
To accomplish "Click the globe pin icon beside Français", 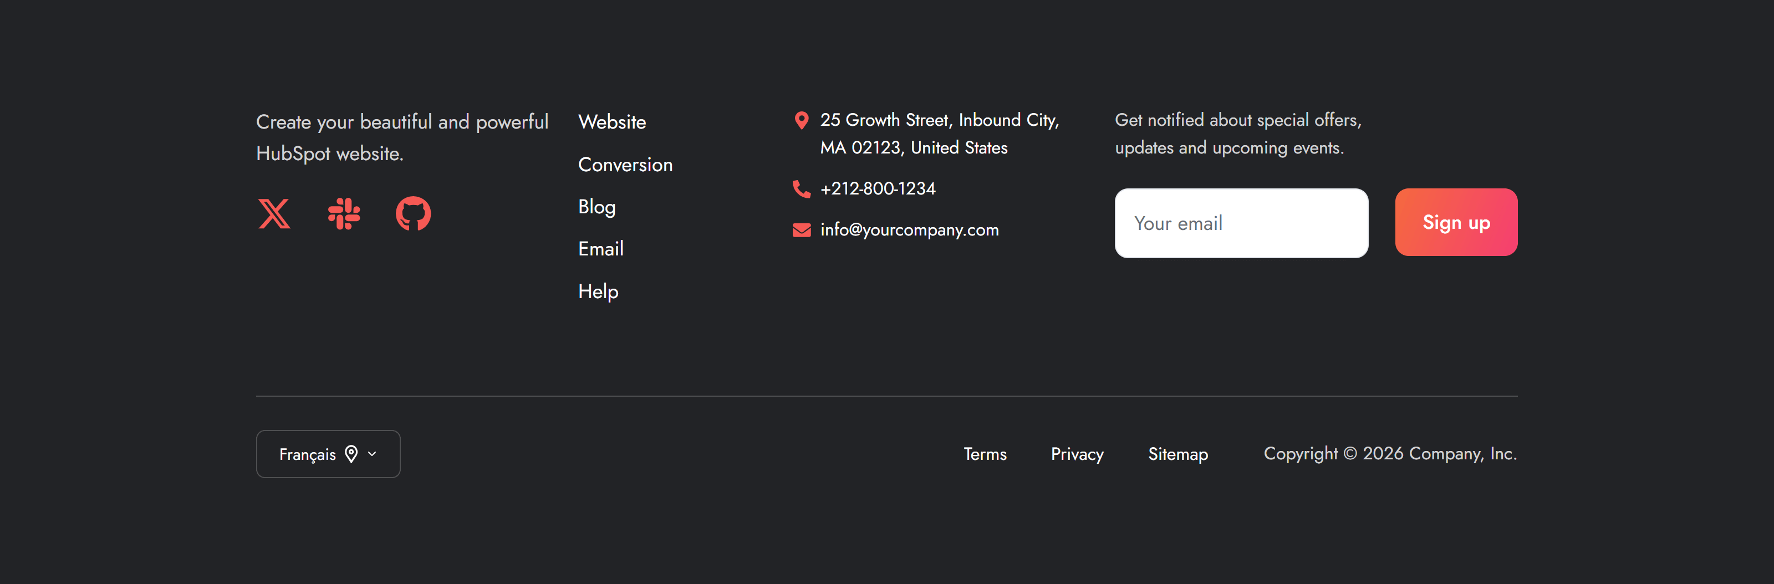I will point(351,454).
